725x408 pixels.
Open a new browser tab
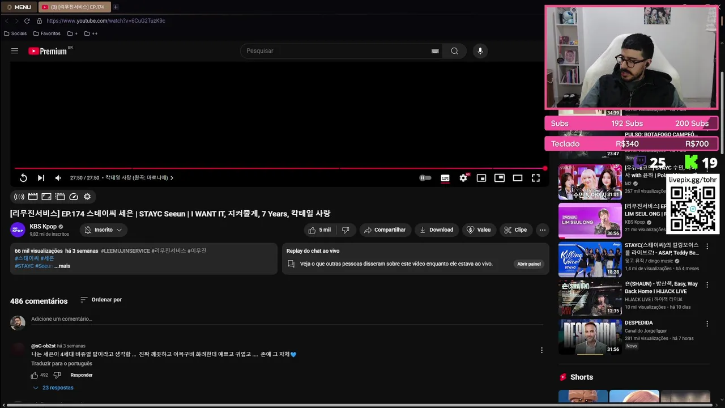116,7
